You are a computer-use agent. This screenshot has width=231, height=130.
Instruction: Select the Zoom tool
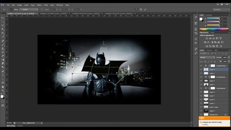[3, 91]
